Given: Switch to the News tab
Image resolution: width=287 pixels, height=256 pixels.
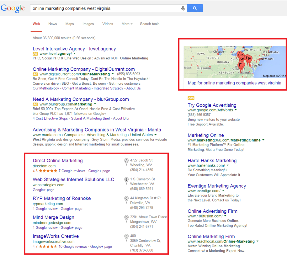Looking at the screenshot, I should click(x=52, y=24).
